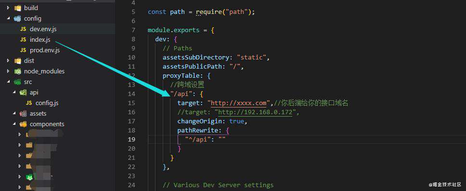Click the dev: key on line 8
Screen dimensions: 466x191
(x=163, y=39)
